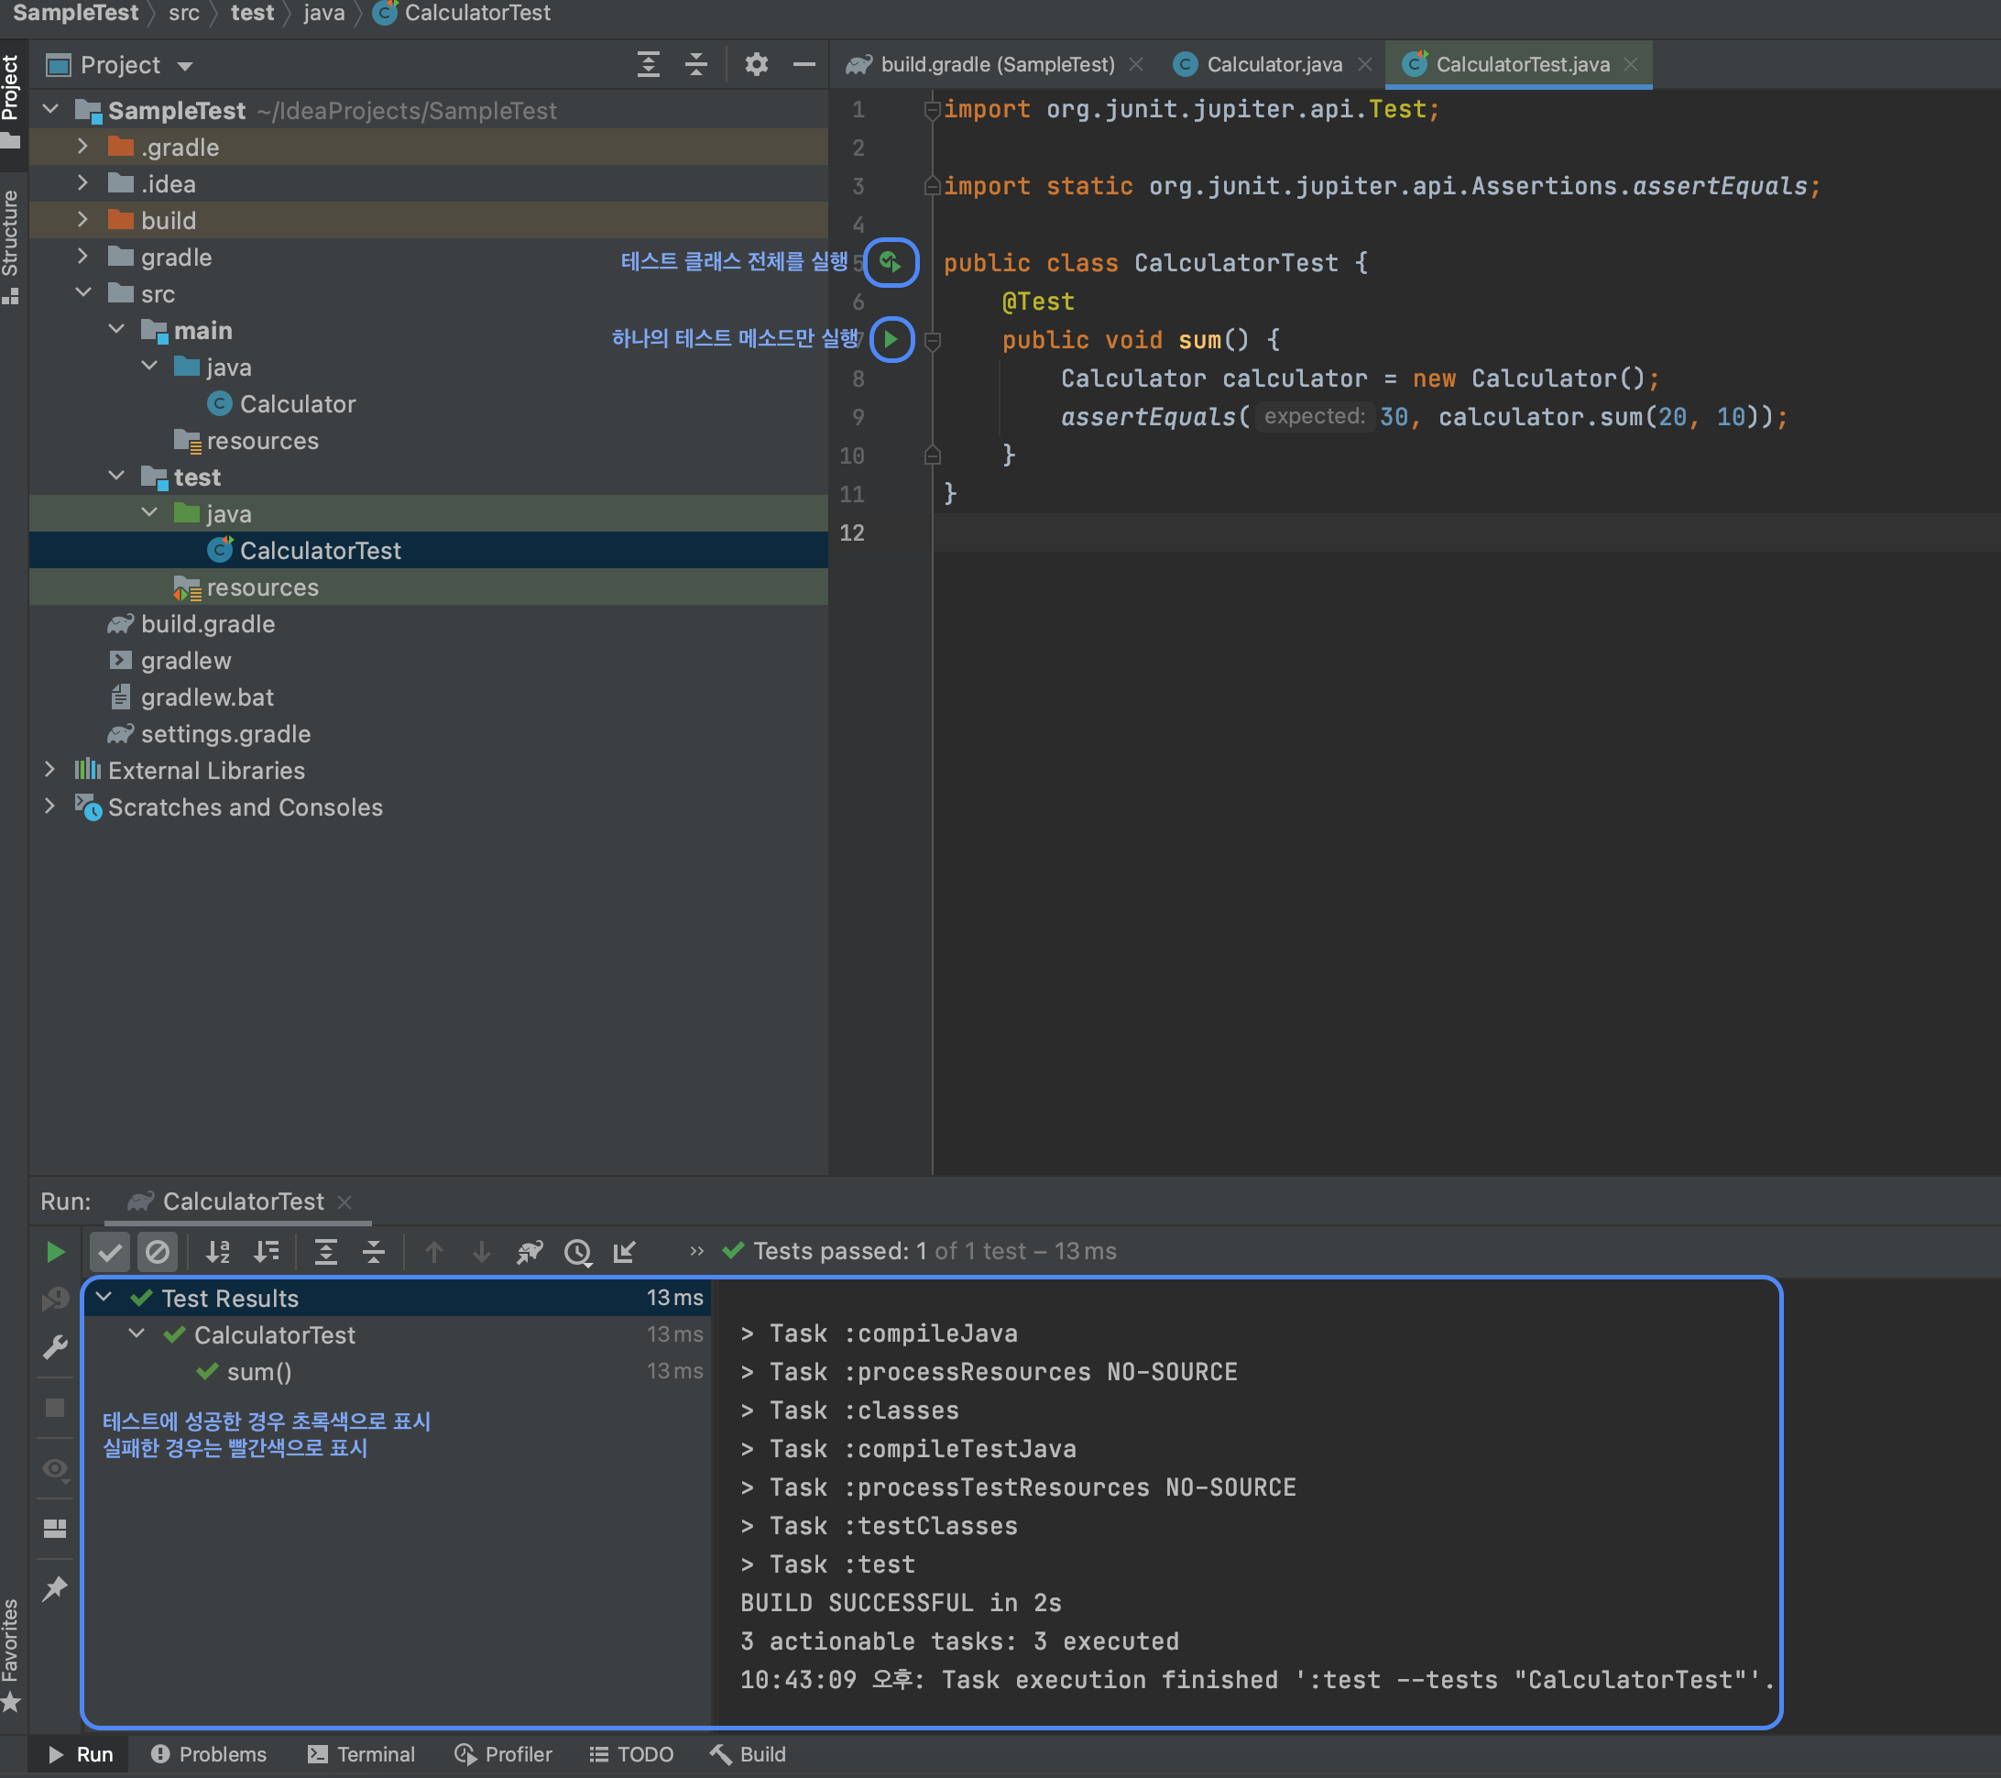Screen dimensions: 2001x1778
Task: Sort test results by duration
Action: coord(267,1251)
